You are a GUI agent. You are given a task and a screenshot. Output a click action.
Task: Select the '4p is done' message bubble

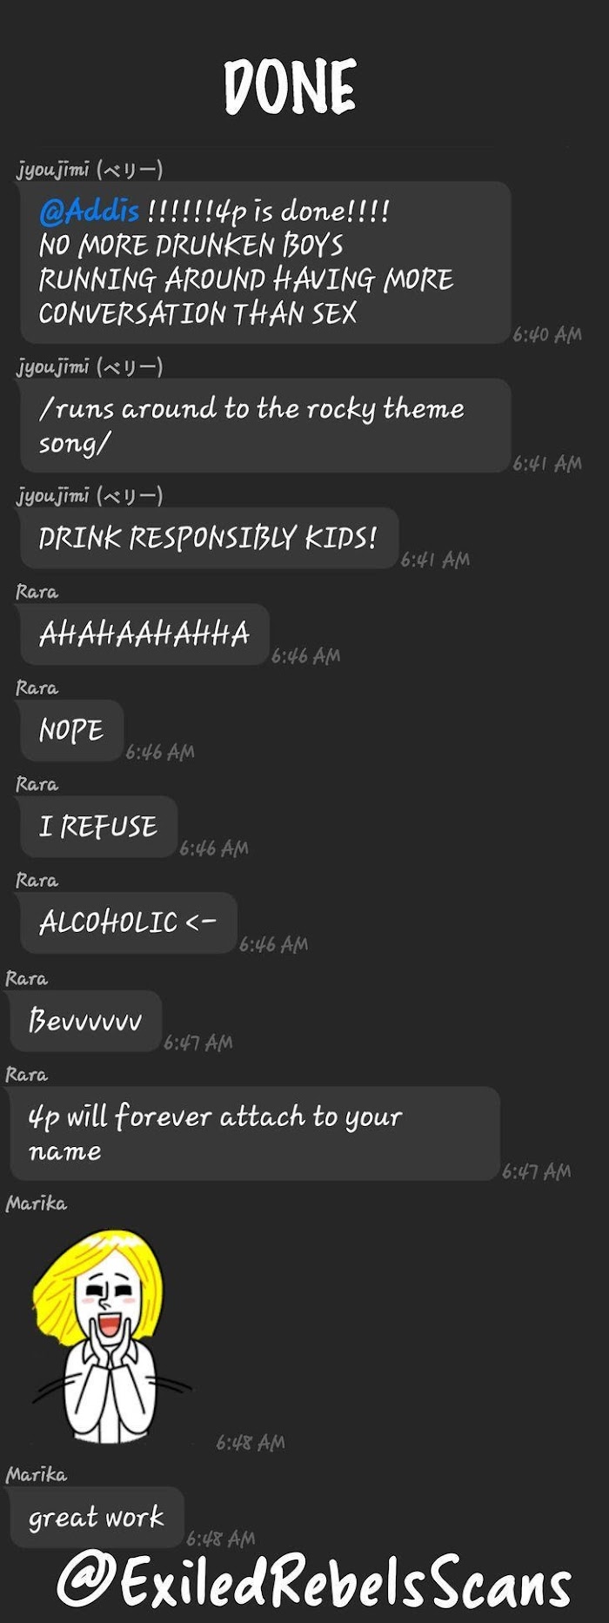click(x=265, y=262)
